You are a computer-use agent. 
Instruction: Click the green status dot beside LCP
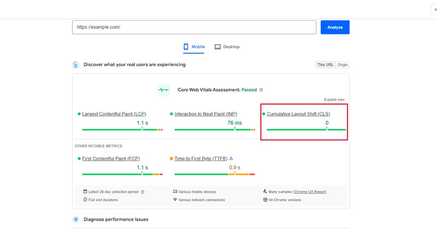pos(79,114)
